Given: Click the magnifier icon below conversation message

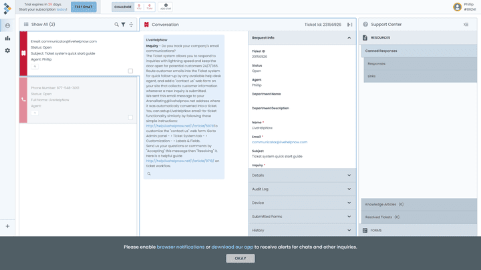Looking at the screenshot, I should (149, 173).
